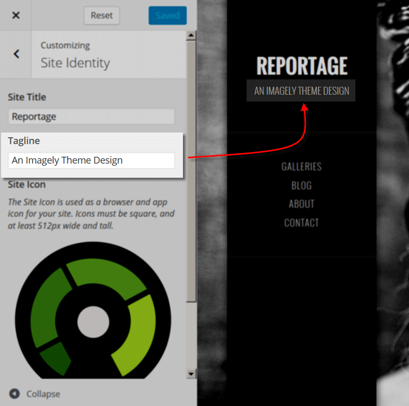Click the Reset button

tap(102, 15)
